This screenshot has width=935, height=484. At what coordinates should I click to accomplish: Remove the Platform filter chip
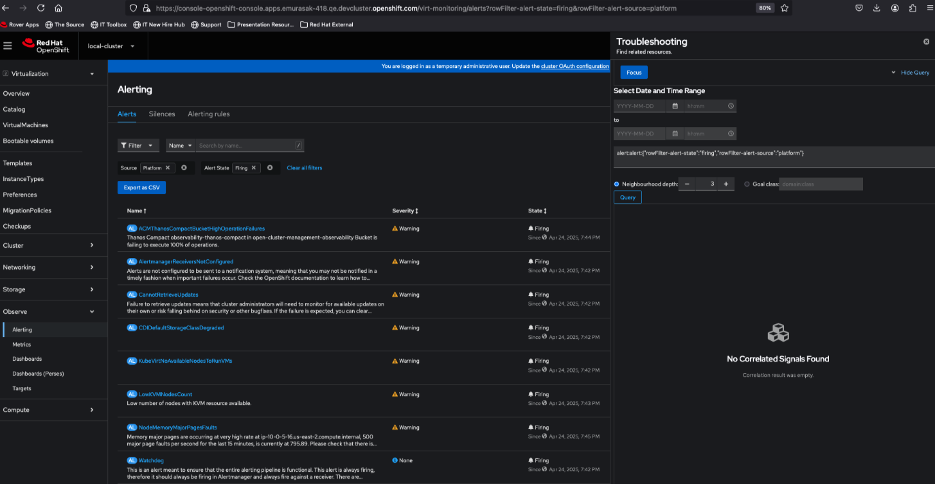tap(168, 168)
